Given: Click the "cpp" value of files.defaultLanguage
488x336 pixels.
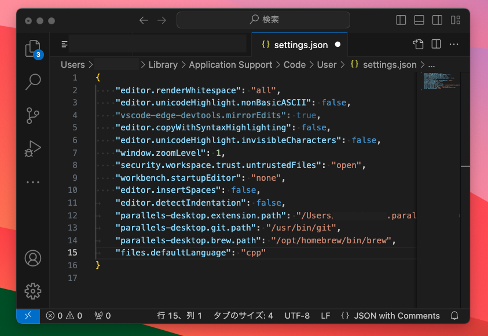Looking at the screenshot, I should tap(253, 253).
